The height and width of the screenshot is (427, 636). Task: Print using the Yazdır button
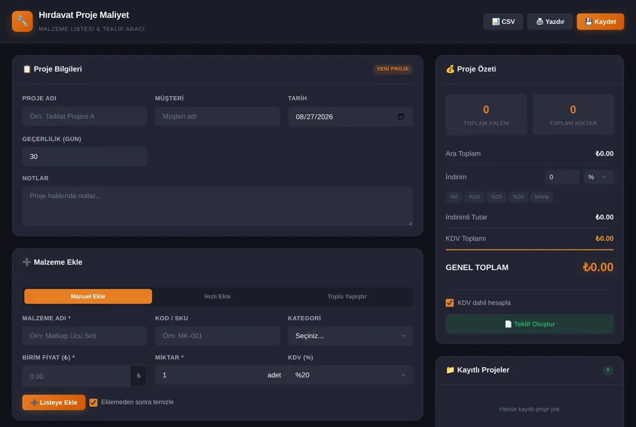coord(550,22)
